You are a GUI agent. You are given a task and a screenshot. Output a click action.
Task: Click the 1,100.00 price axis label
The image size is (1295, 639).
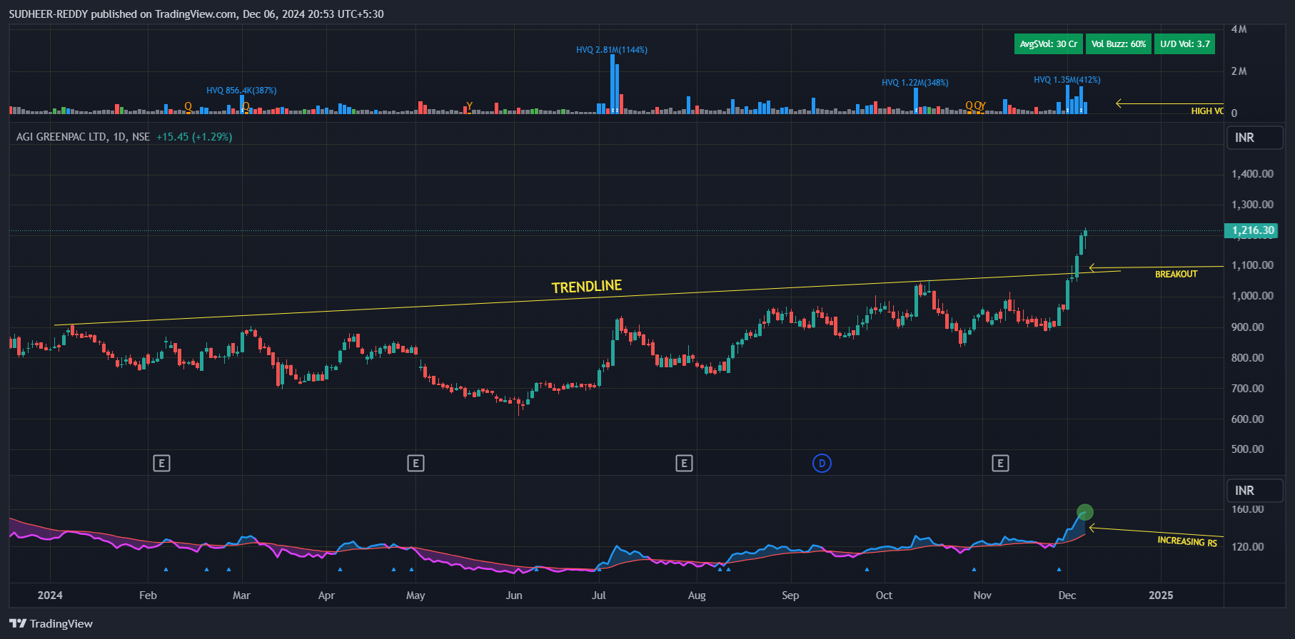click(1252, 265)
